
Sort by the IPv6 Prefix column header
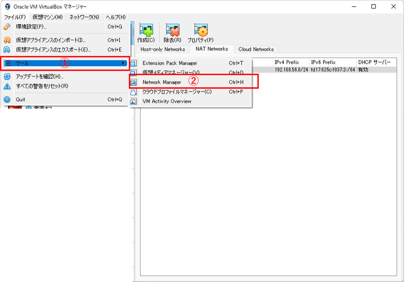[x=333, y=62]
